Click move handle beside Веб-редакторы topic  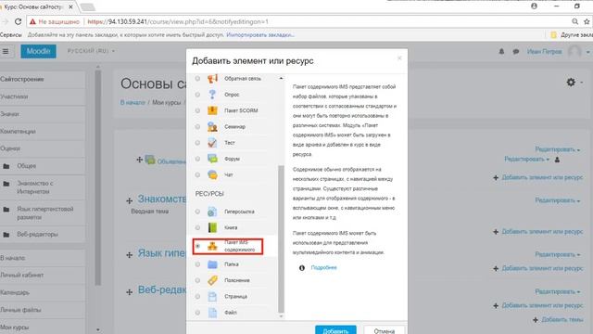(130, 292)
